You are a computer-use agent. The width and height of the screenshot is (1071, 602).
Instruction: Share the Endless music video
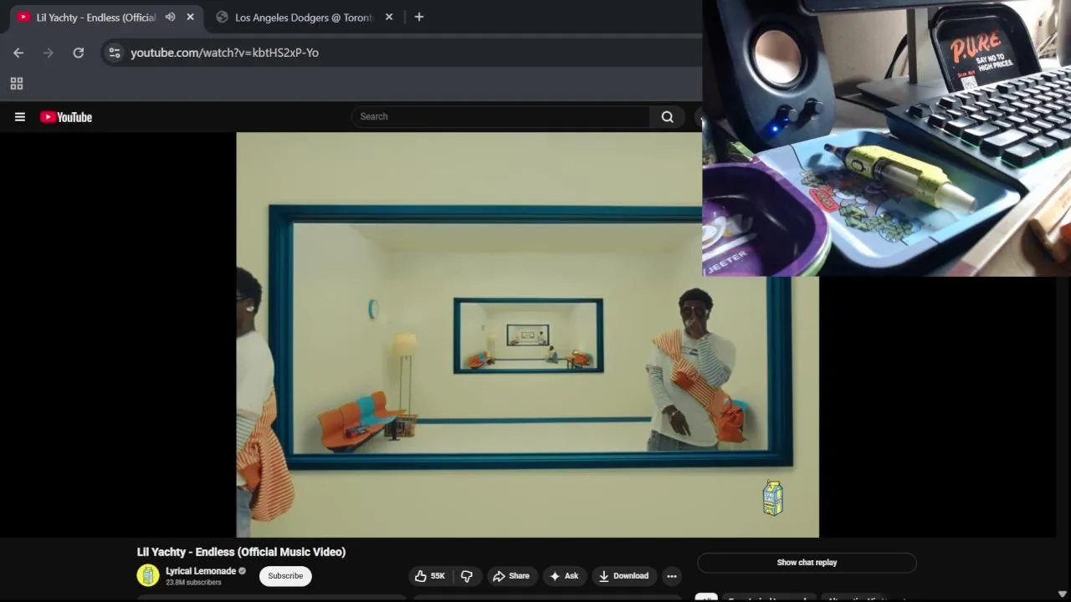[511, 576]
